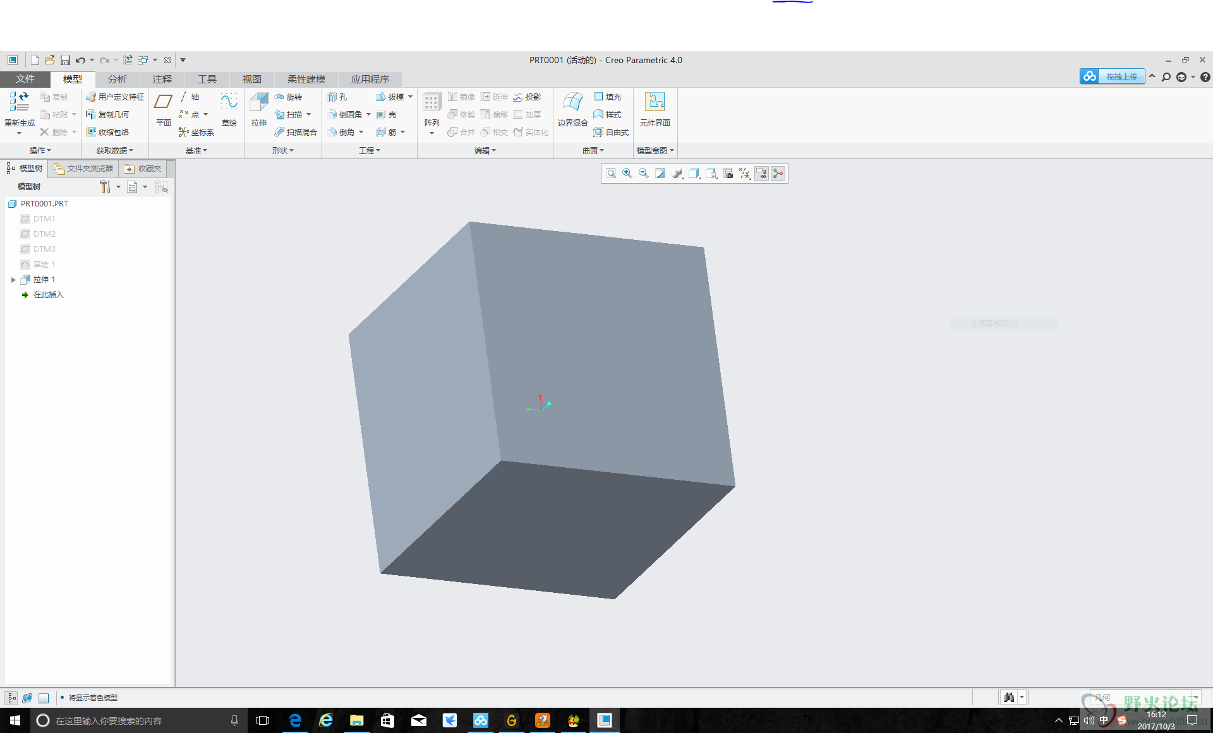
Task: Open Microsoft Edge from the taskbar
Action: (x=295, y=720)
